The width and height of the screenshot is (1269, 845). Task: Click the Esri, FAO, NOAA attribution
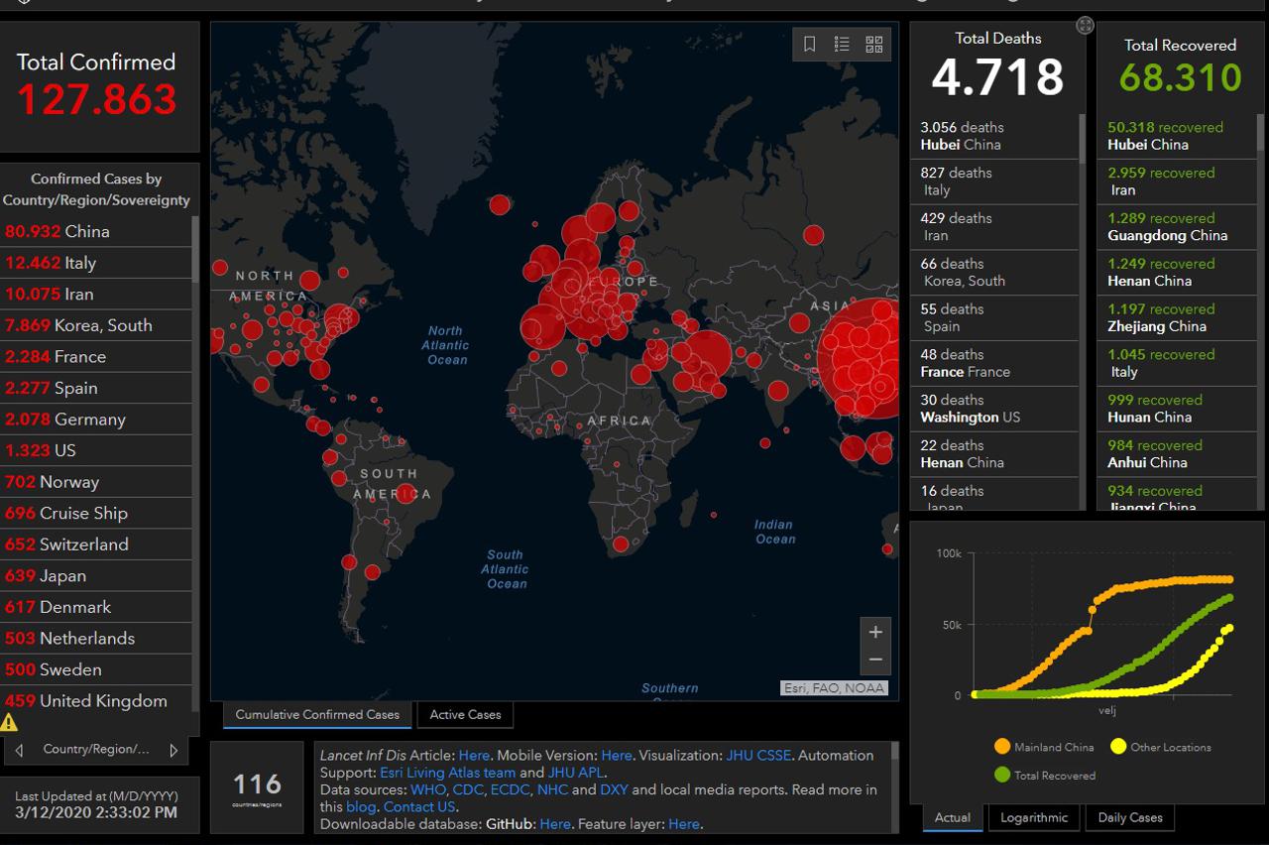point(833,687)
